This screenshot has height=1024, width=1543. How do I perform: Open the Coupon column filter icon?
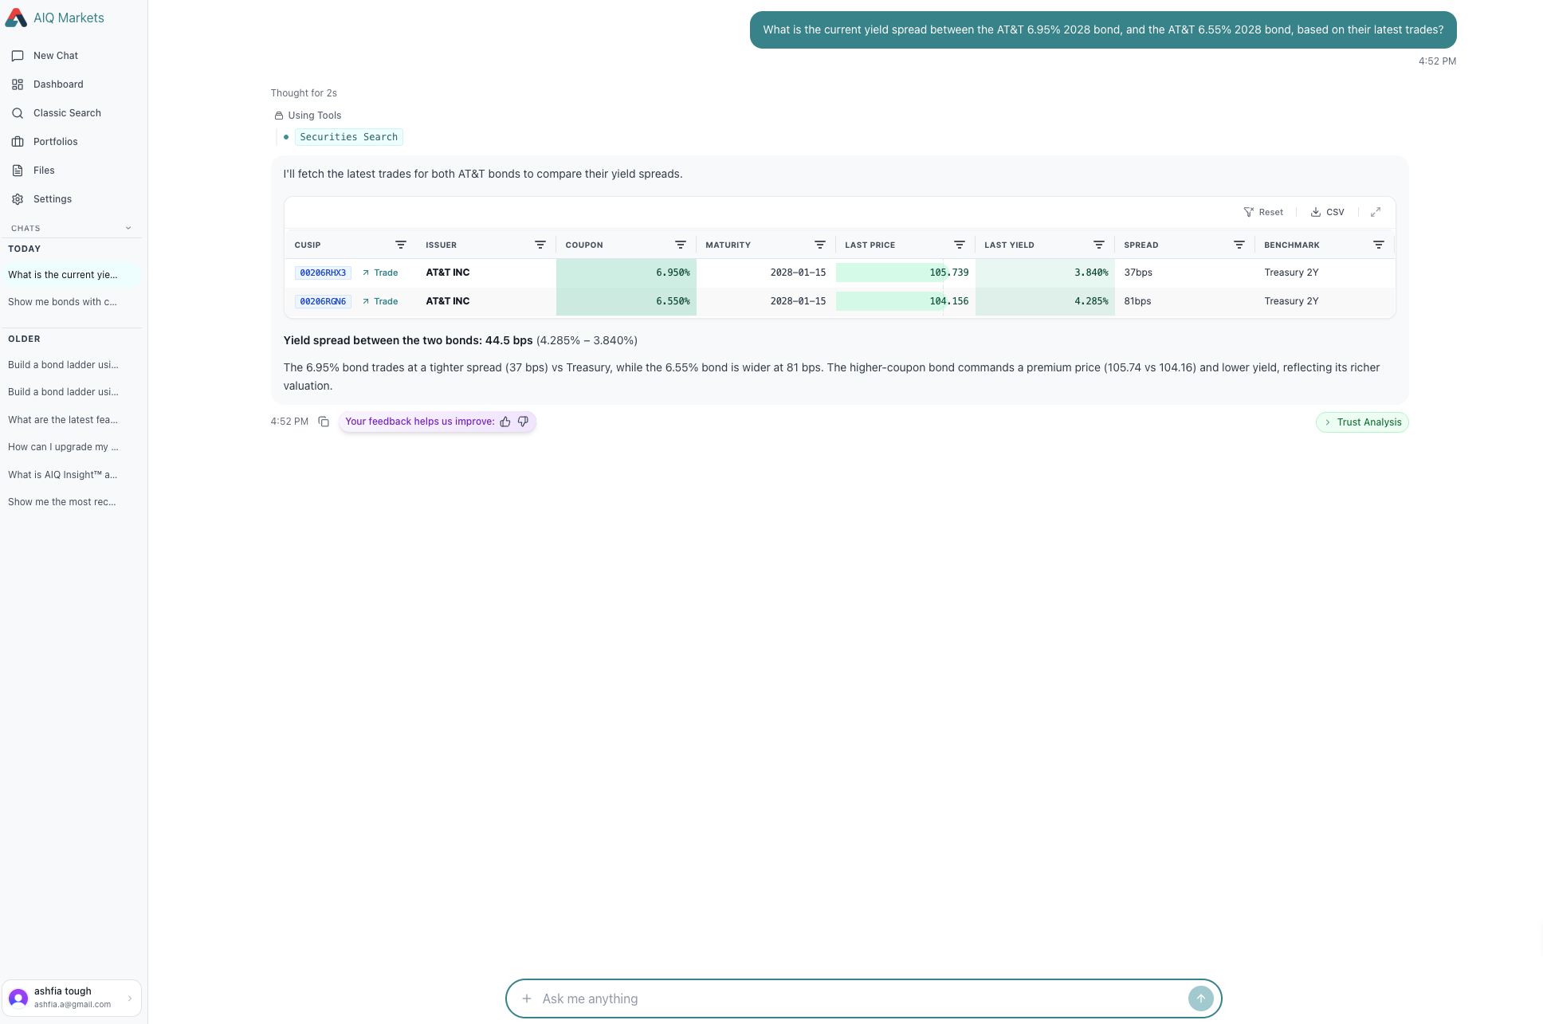[x=680, y=245]
